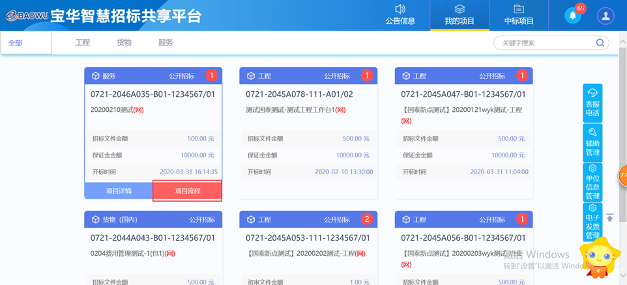Click the notification bell icon

pyautogui.click(x=573, y=16)
